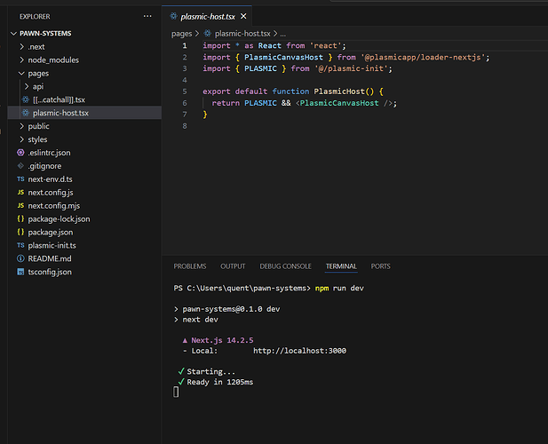The width and height of the screenshot is (548, 444).
Task: Click the package.json braces icon
Action: pyautogui.click(x=20, y=232)
